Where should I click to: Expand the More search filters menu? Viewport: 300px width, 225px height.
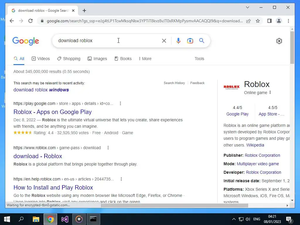145,59
